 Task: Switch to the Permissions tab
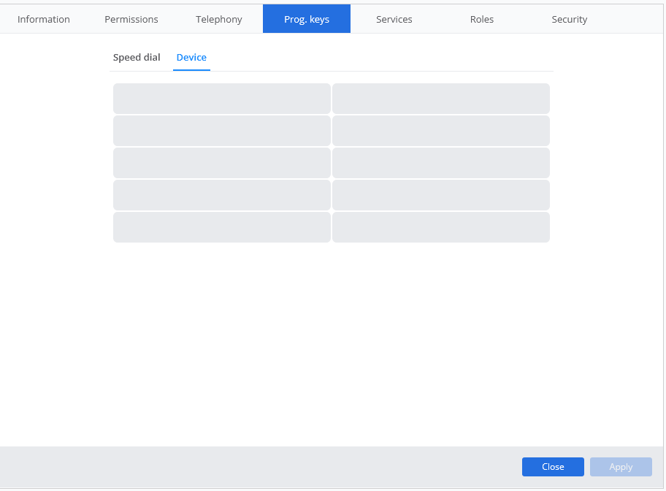[x=131, y=19]
